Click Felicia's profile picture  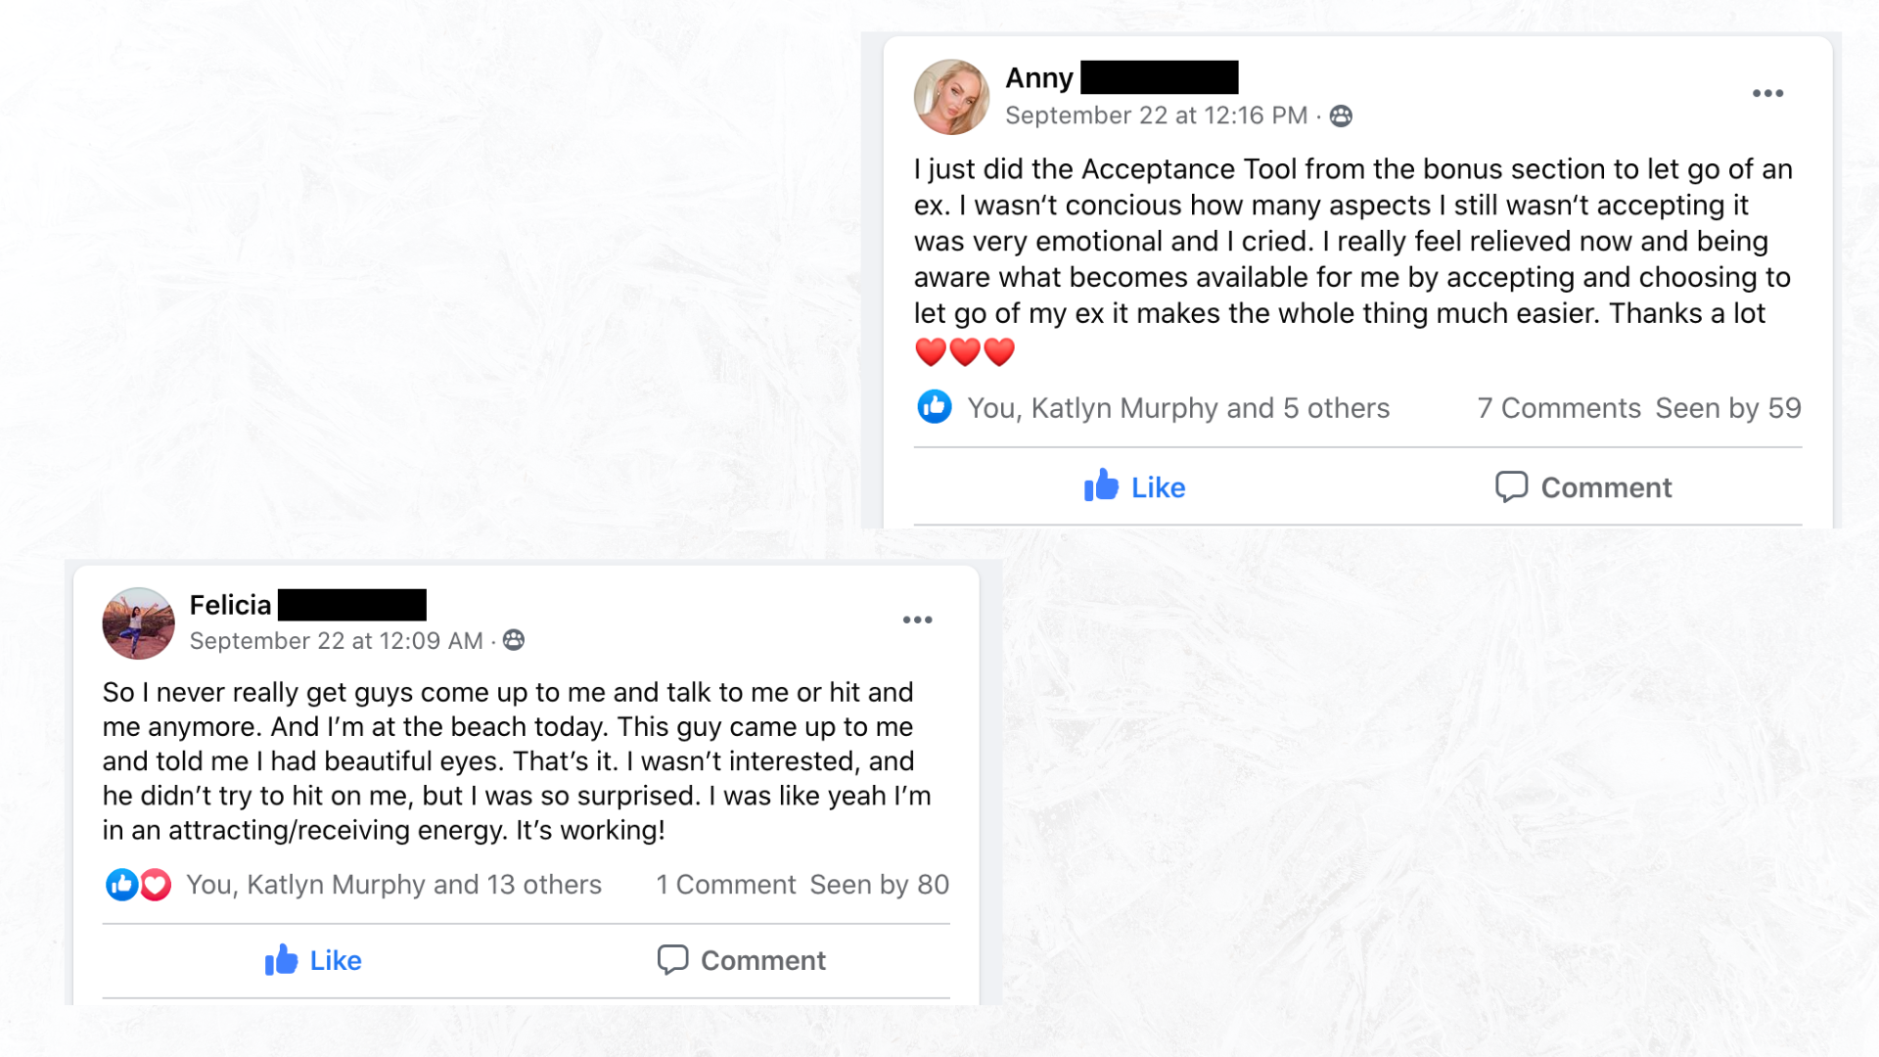pyautogui.click(x=138, y=623)
